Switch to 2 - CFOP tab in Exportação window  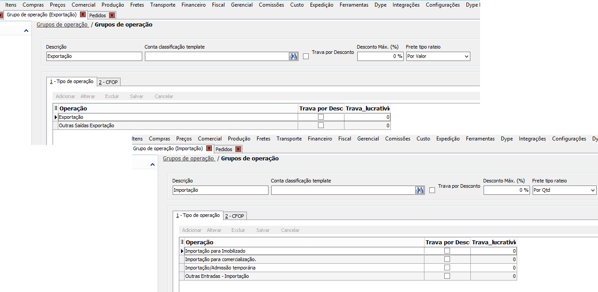tap(108, 82)
